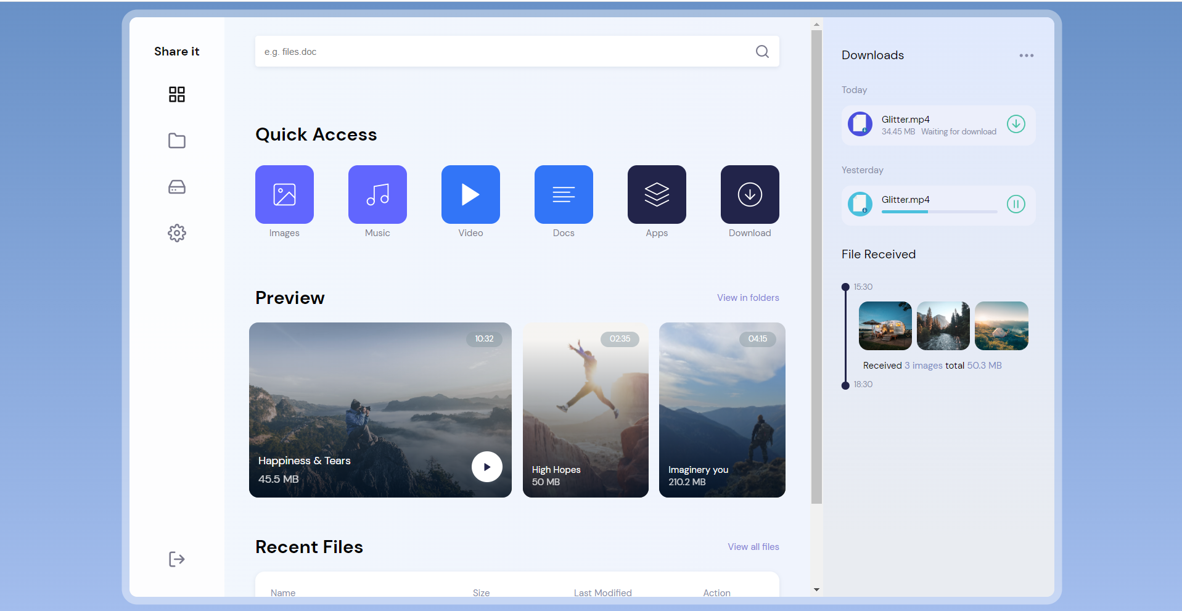Open the folder icon in sidebar

point(177,141)
